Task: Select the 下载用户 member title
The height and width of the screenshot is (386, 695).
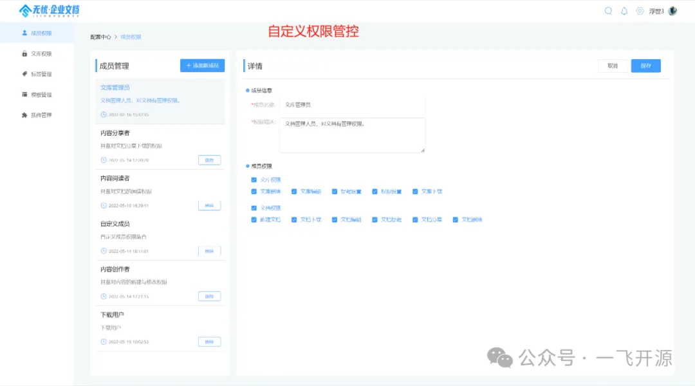Action: click(112, 315)
